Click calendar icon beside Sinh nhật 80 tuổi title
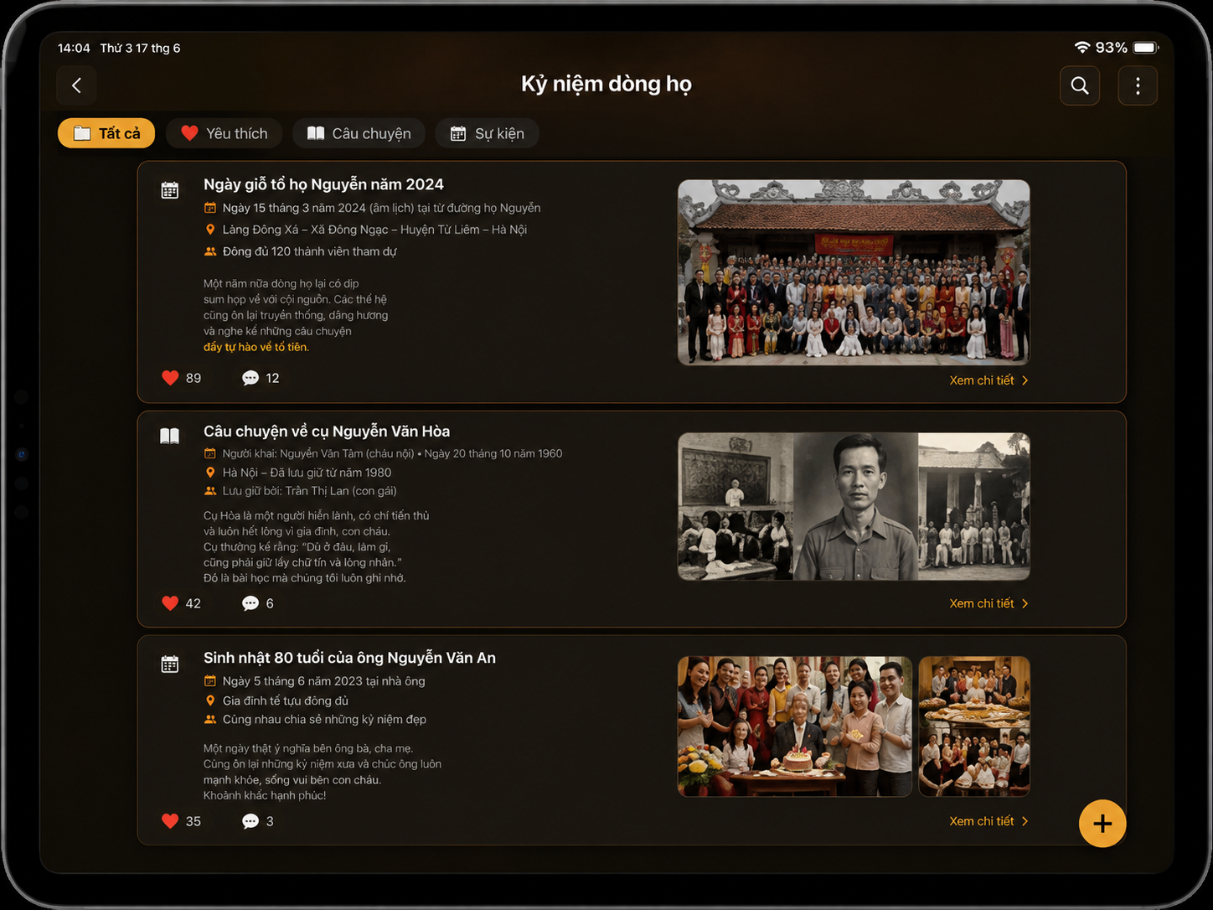The height and width of the screenshot is (910, 1213). tap(170, 664)
